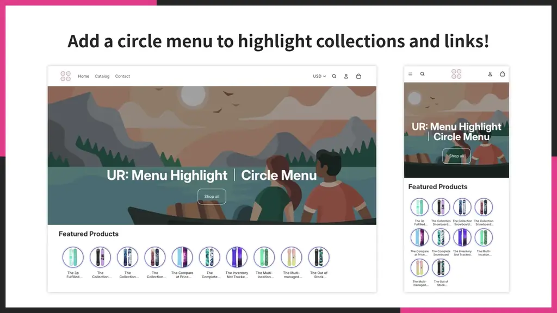The height and width of the screenshot is (313, 557).
Task: Click the store logo in desktop header
Action: (65, 76)
